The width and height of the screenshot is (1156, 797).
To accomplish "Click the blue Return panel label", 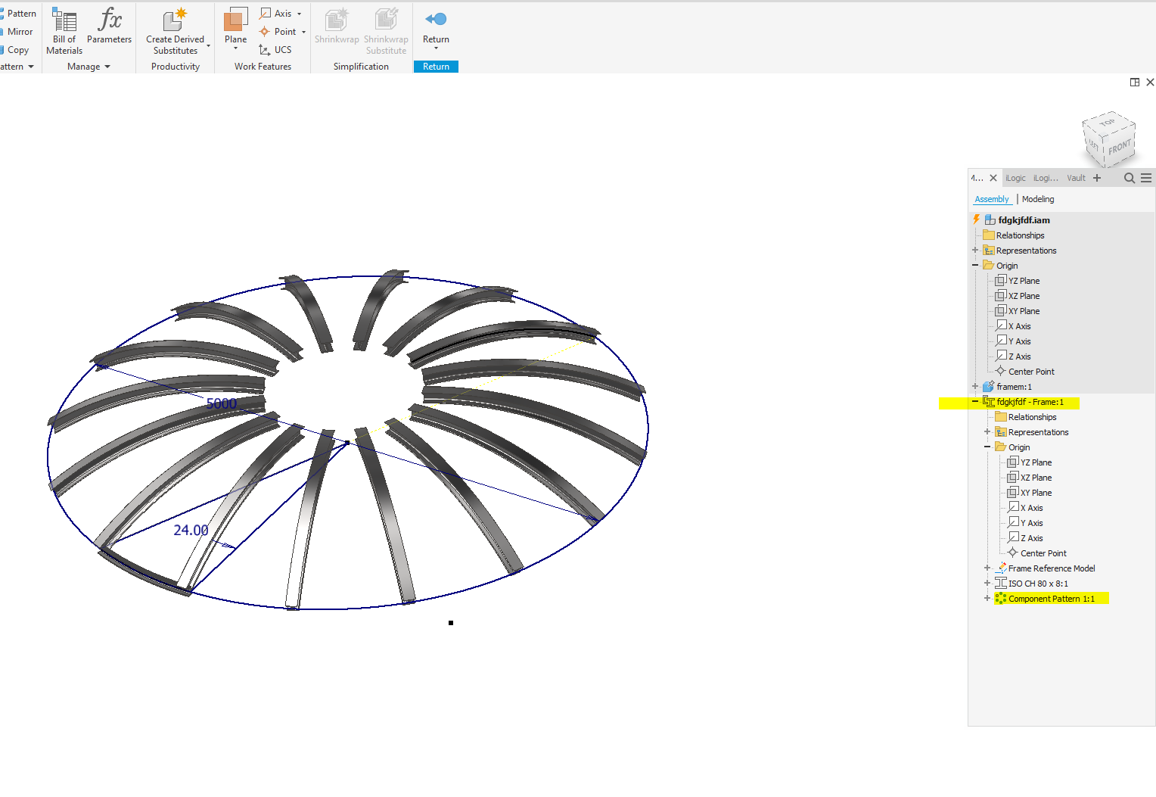I will pyautogui.click(x=436, y=67).
